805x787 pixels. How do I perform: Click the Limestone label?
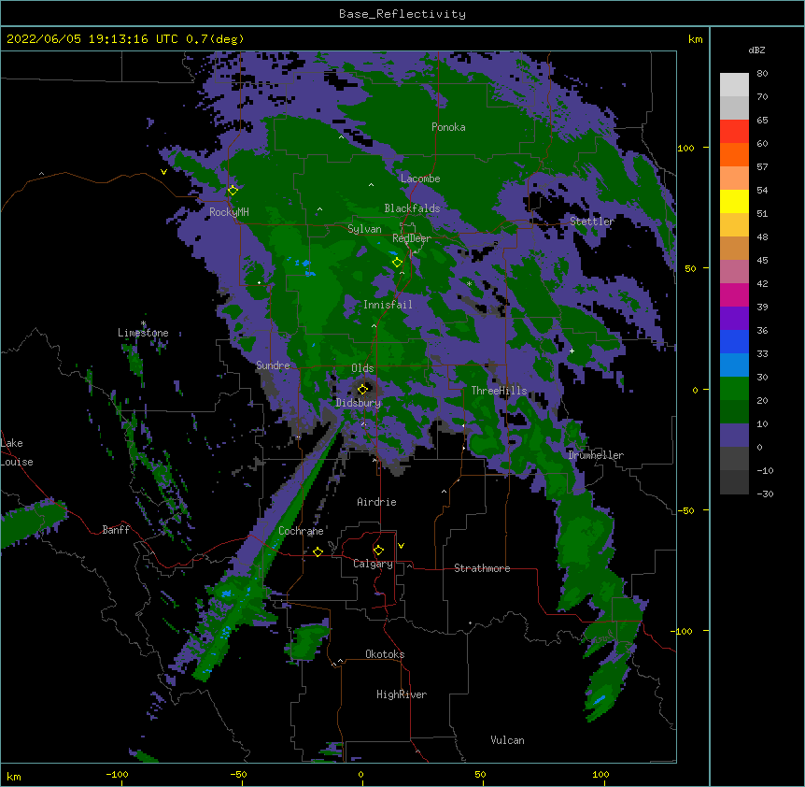143,333
